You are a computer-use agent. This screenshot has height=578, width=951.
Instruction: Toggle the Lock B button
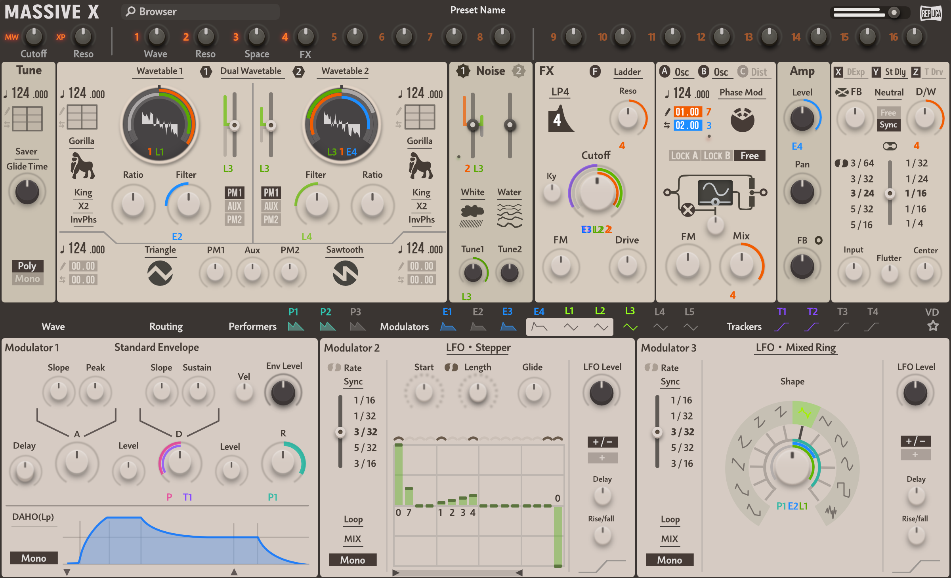click(717, 156)
